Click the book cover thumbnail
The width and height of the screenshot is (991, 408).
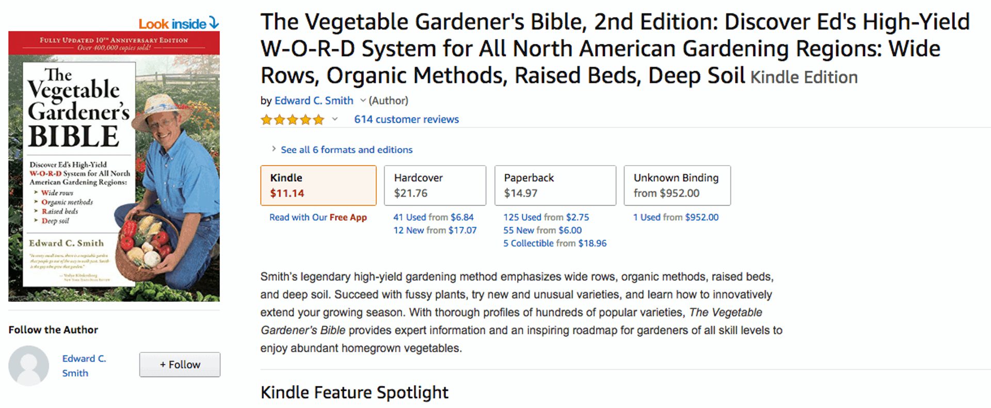click(x=114, y=165)
